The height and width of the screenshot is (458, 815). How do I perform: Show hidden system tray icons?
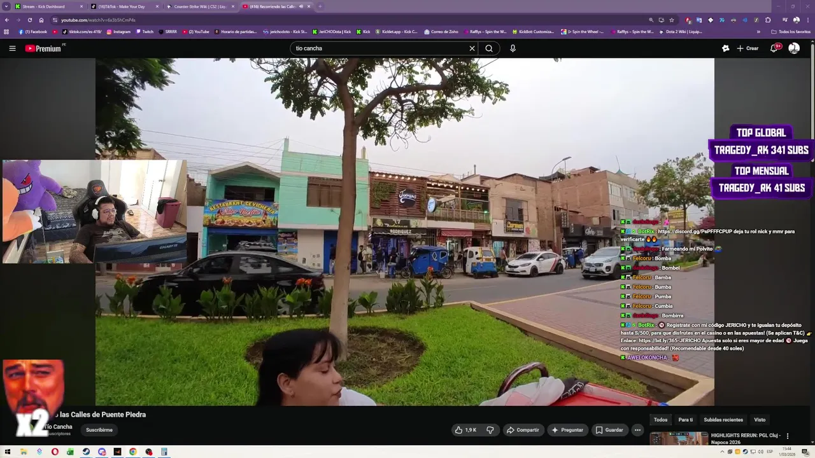tap(723, 452)
